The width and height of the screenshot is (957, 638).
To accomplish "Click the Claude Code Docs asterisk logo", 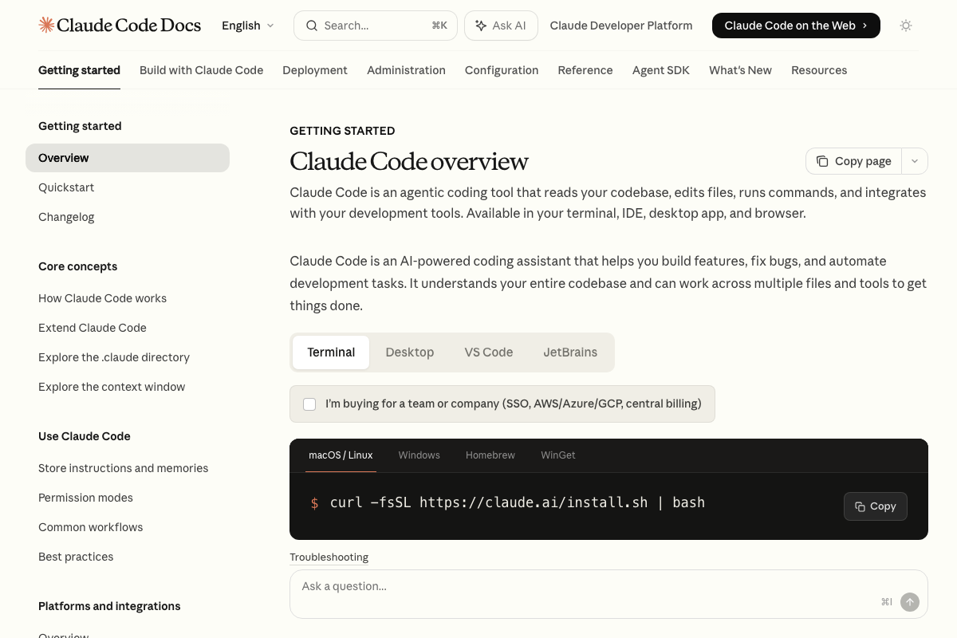I will (x=45, y=25).
